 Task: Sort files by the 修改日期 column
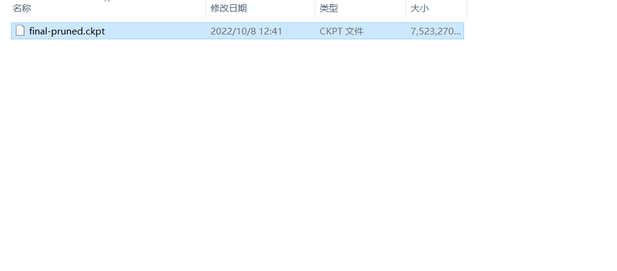click(x=260, y=8)
